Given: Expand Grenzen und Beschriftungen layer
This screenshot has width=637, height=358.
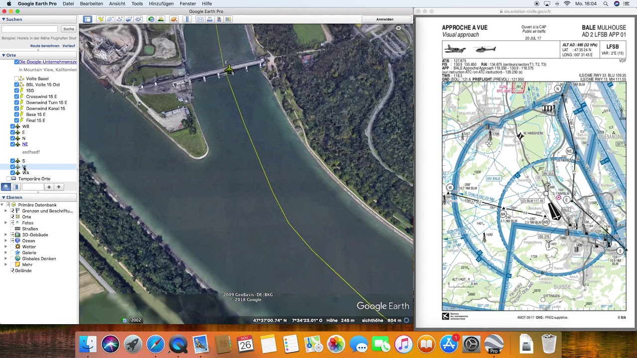Looking at the screenshot, I should coord(6,211).
